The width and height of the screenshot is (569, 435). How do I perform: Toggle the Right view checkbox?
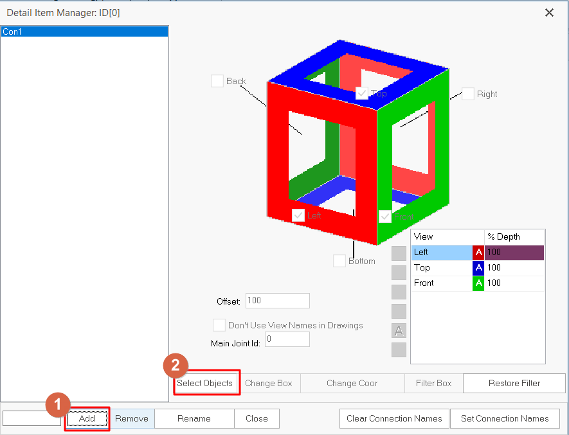pos(467,94)
